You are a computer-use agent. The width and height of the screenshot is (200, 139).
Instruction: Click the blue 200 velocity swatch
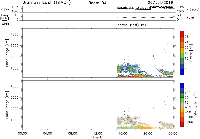pos(182,85)
